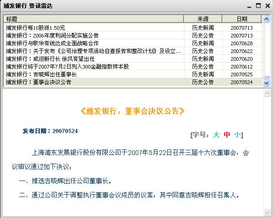
Task: Maximize the 资讯雷达 window
Action: click(258, 6)
